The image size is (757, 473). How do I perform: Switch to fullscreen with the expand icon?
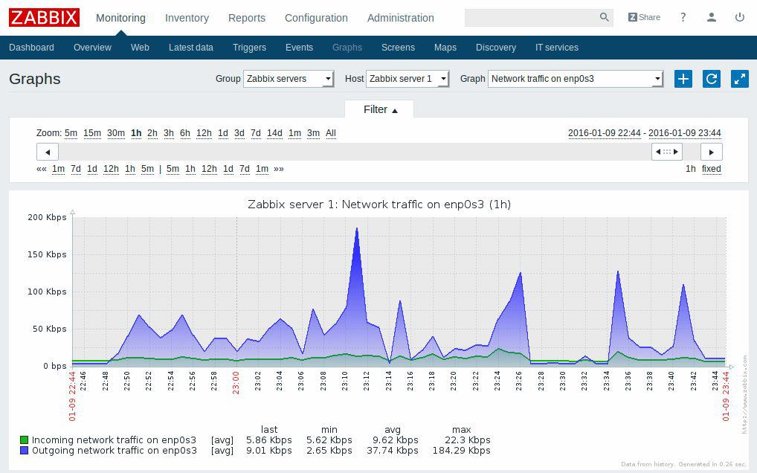[x=740, y=79]
